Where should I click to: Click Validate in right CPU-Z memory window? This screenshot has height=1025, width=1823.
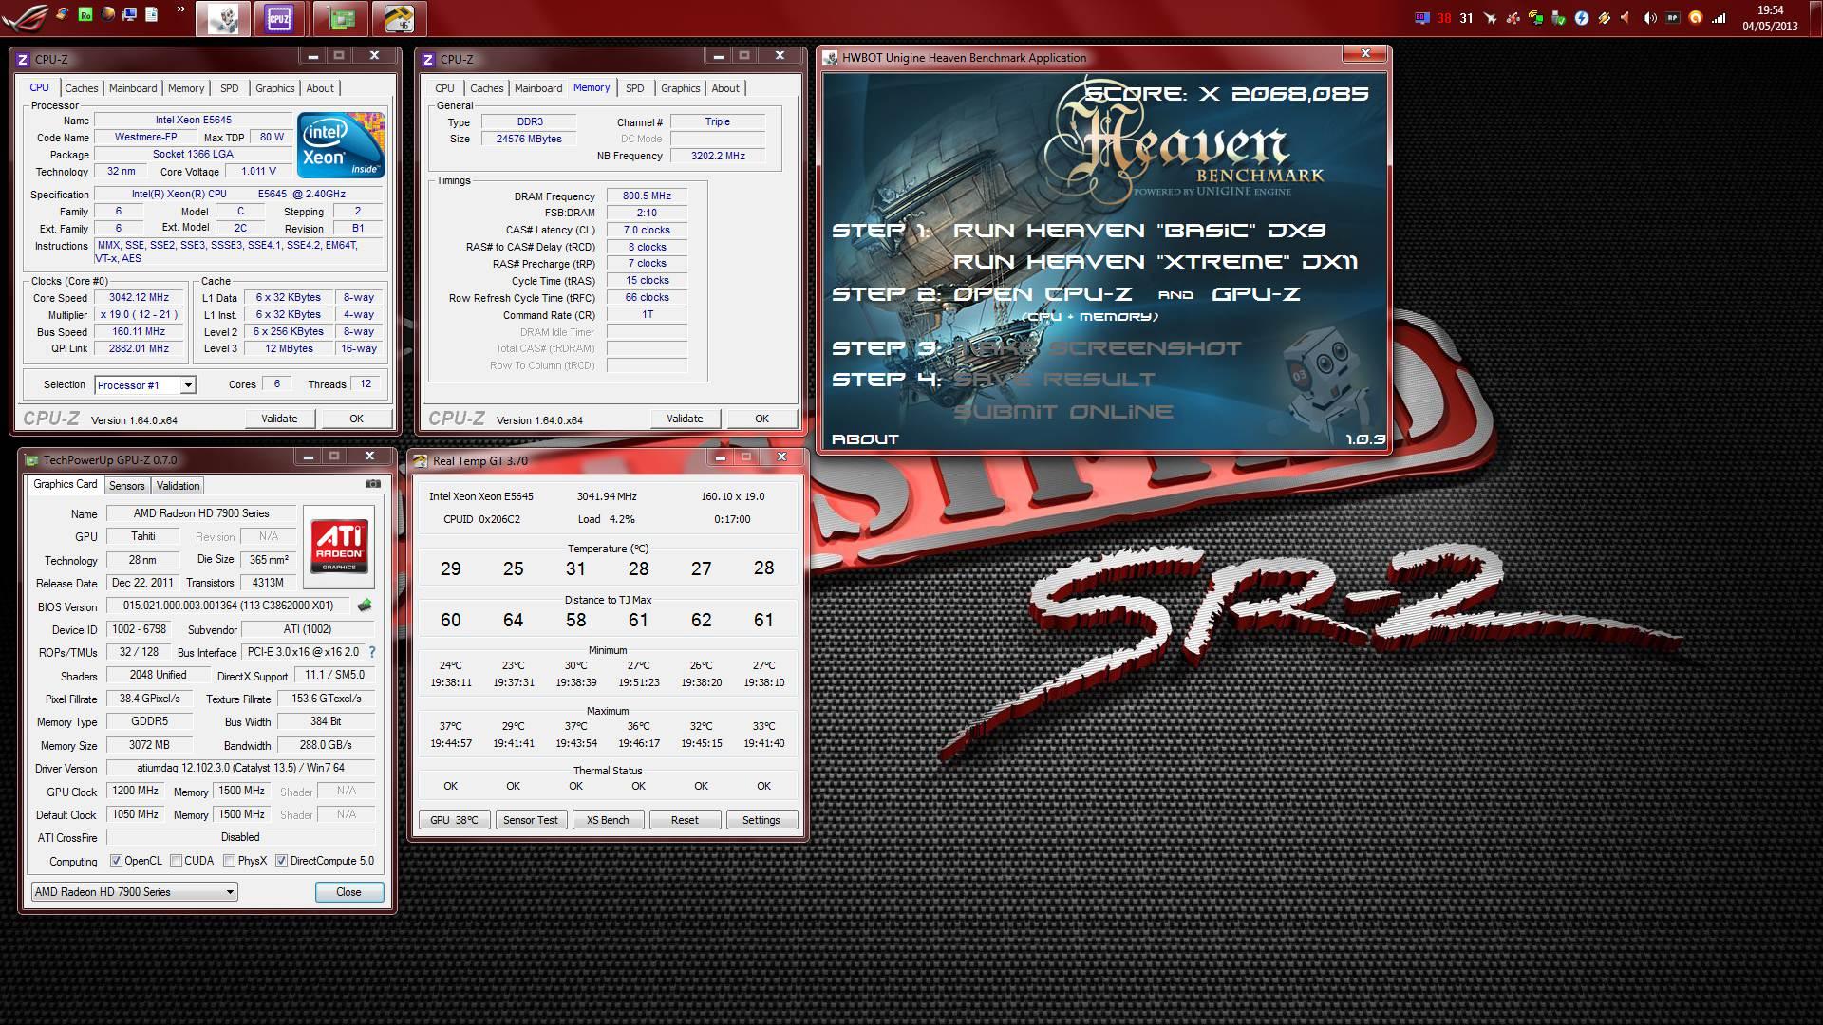[x=685, y=419]
